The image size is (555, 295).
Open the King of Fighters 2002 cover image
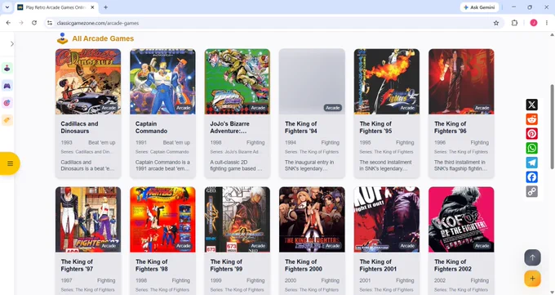click(x=461, y=220)
